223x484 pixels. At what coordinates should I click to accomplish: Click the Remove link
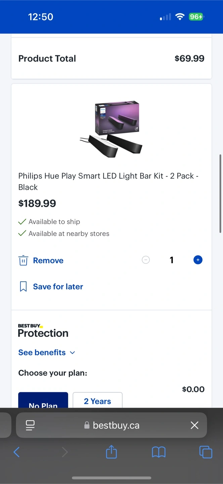48,260
